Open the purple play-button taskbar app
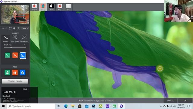 (107, 106)
